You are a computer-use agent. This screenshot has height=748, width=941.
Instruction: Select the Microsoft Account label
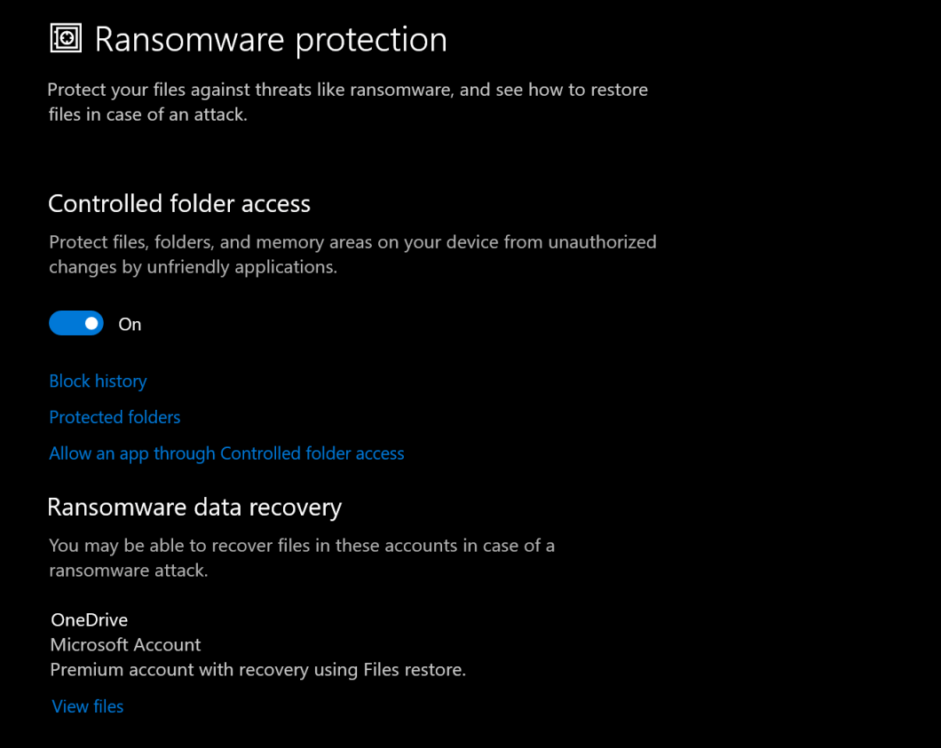coord(125,644)
